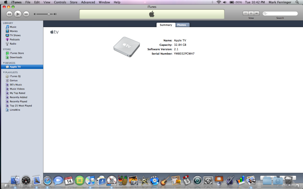This screenshot has height=189, width=303.
Task: Click the Bluetooth menu bar icon
Action: click(212, 2)
